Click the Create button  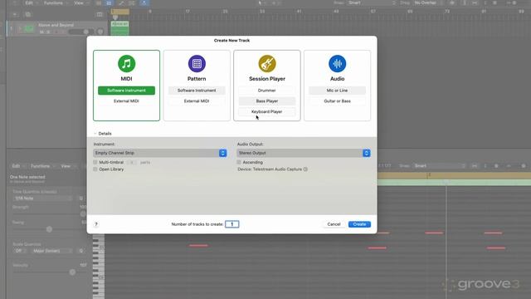(x=359, y=224)
